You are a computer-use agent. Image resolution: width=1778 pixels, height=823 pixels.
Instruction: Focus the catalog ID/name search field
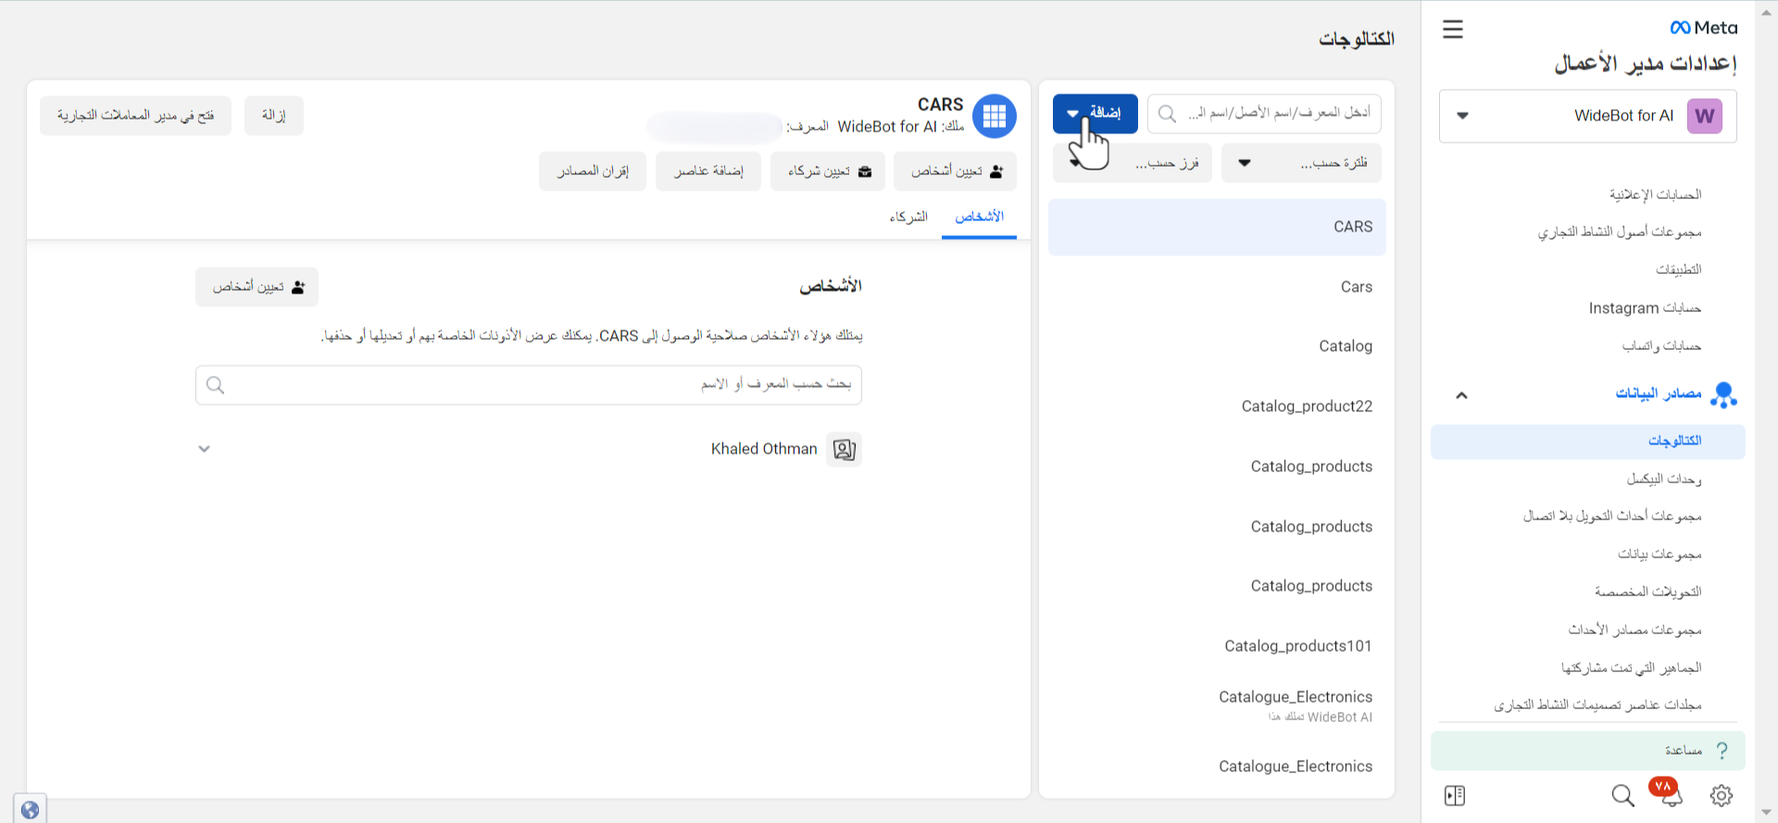[1264, 113]
